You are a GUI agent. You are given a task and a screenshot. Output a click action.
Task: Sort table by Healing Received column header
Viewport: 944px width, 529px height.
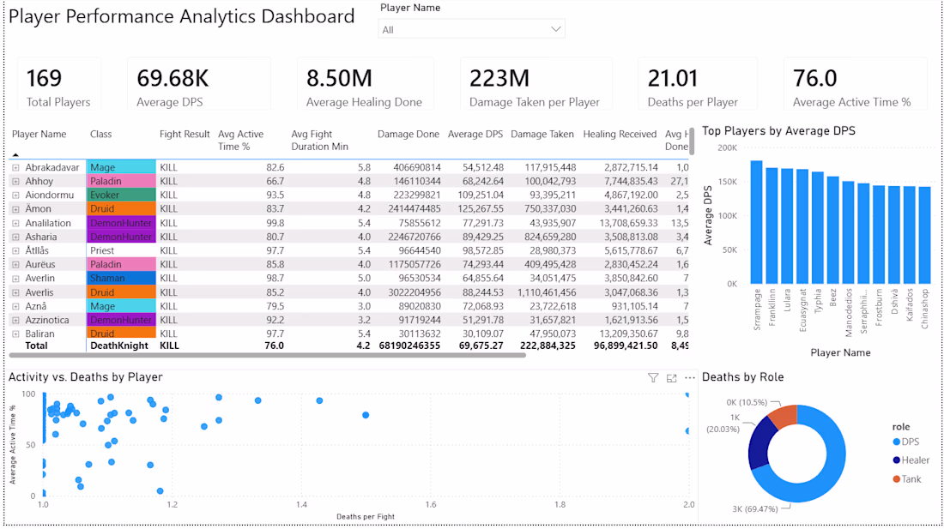(620, 134)
